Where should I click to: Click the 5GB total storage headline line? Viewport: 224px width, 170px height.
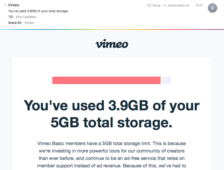pos(111,123)
